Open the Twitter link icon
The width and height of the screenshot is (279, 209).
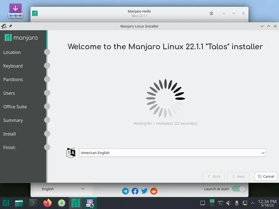[x=144, y=191]
